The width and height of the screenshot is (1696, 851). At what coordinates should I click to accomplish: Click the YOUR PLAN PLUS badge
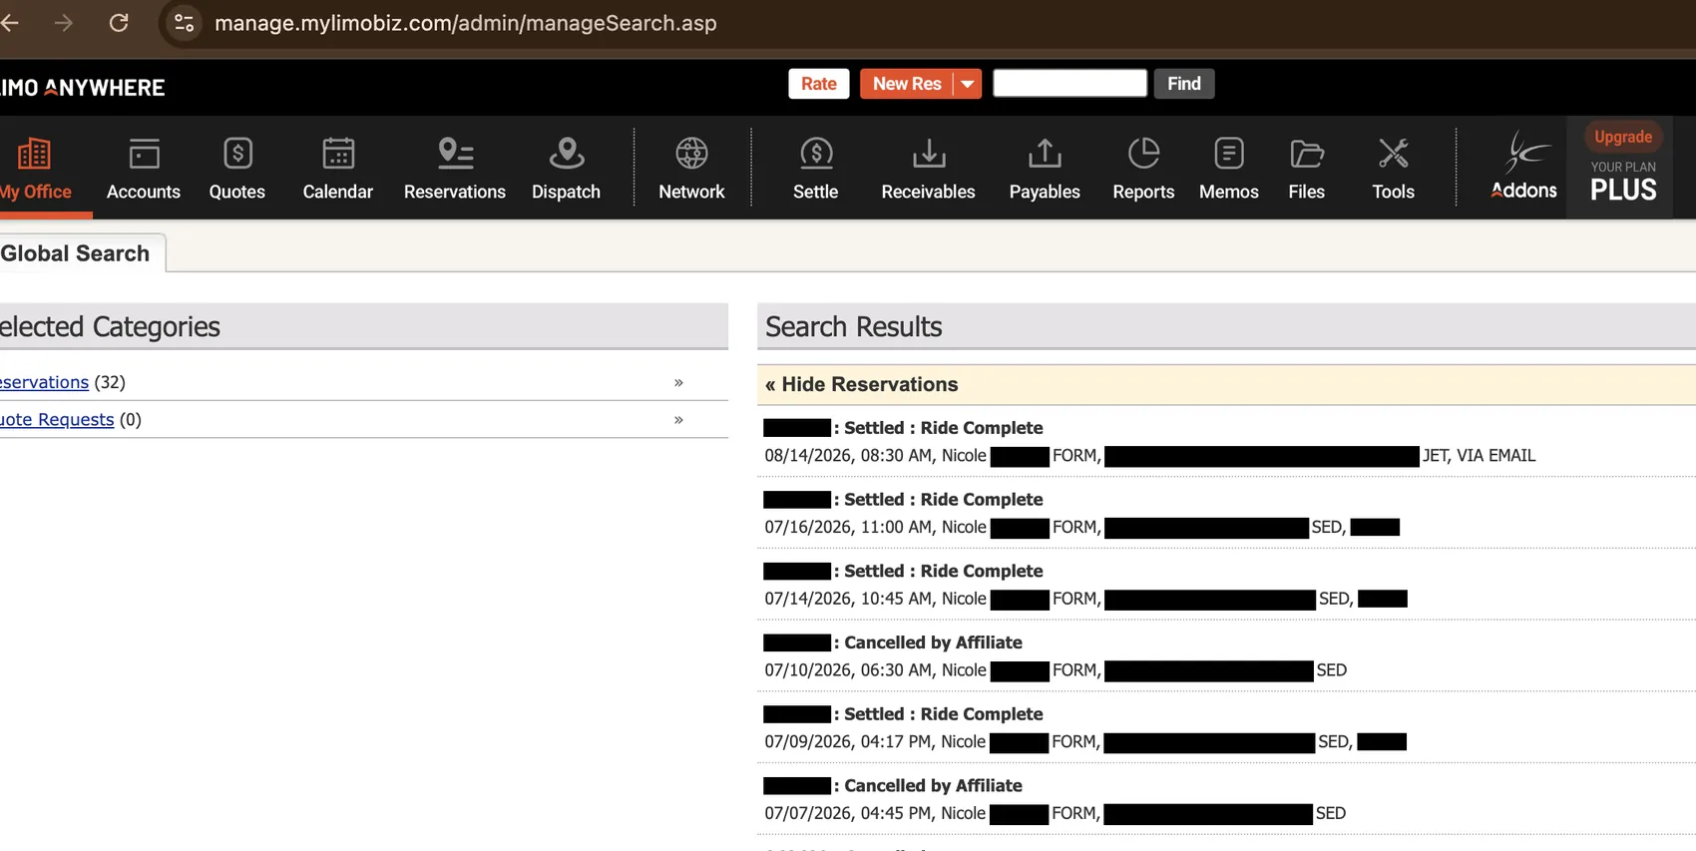pos(1623,182)
